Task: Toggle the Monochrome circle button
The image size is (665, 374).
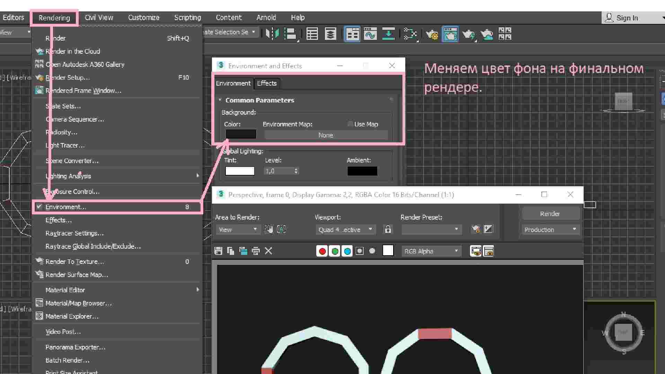Action: tap(372, 251)
